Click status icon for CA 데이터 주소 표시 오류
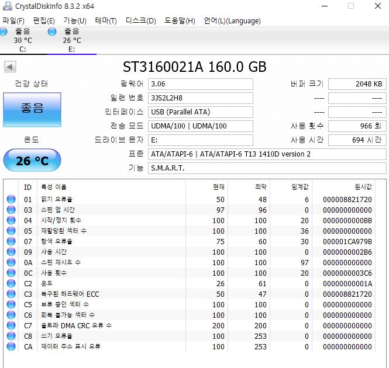The height and width of the screenshot is (368, 389). point(11,346)
